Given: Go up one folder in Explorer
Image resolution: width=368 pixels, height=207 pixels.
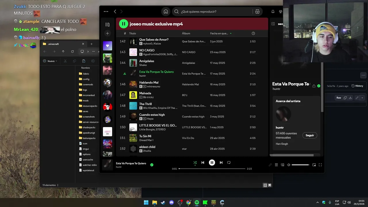Looking at the screenshot, I should pyautogui.click(x=63, y=51).
